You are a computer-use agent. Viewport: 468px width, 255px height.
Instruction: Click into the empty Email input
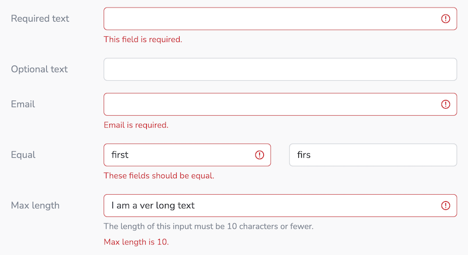pos(280,104)
